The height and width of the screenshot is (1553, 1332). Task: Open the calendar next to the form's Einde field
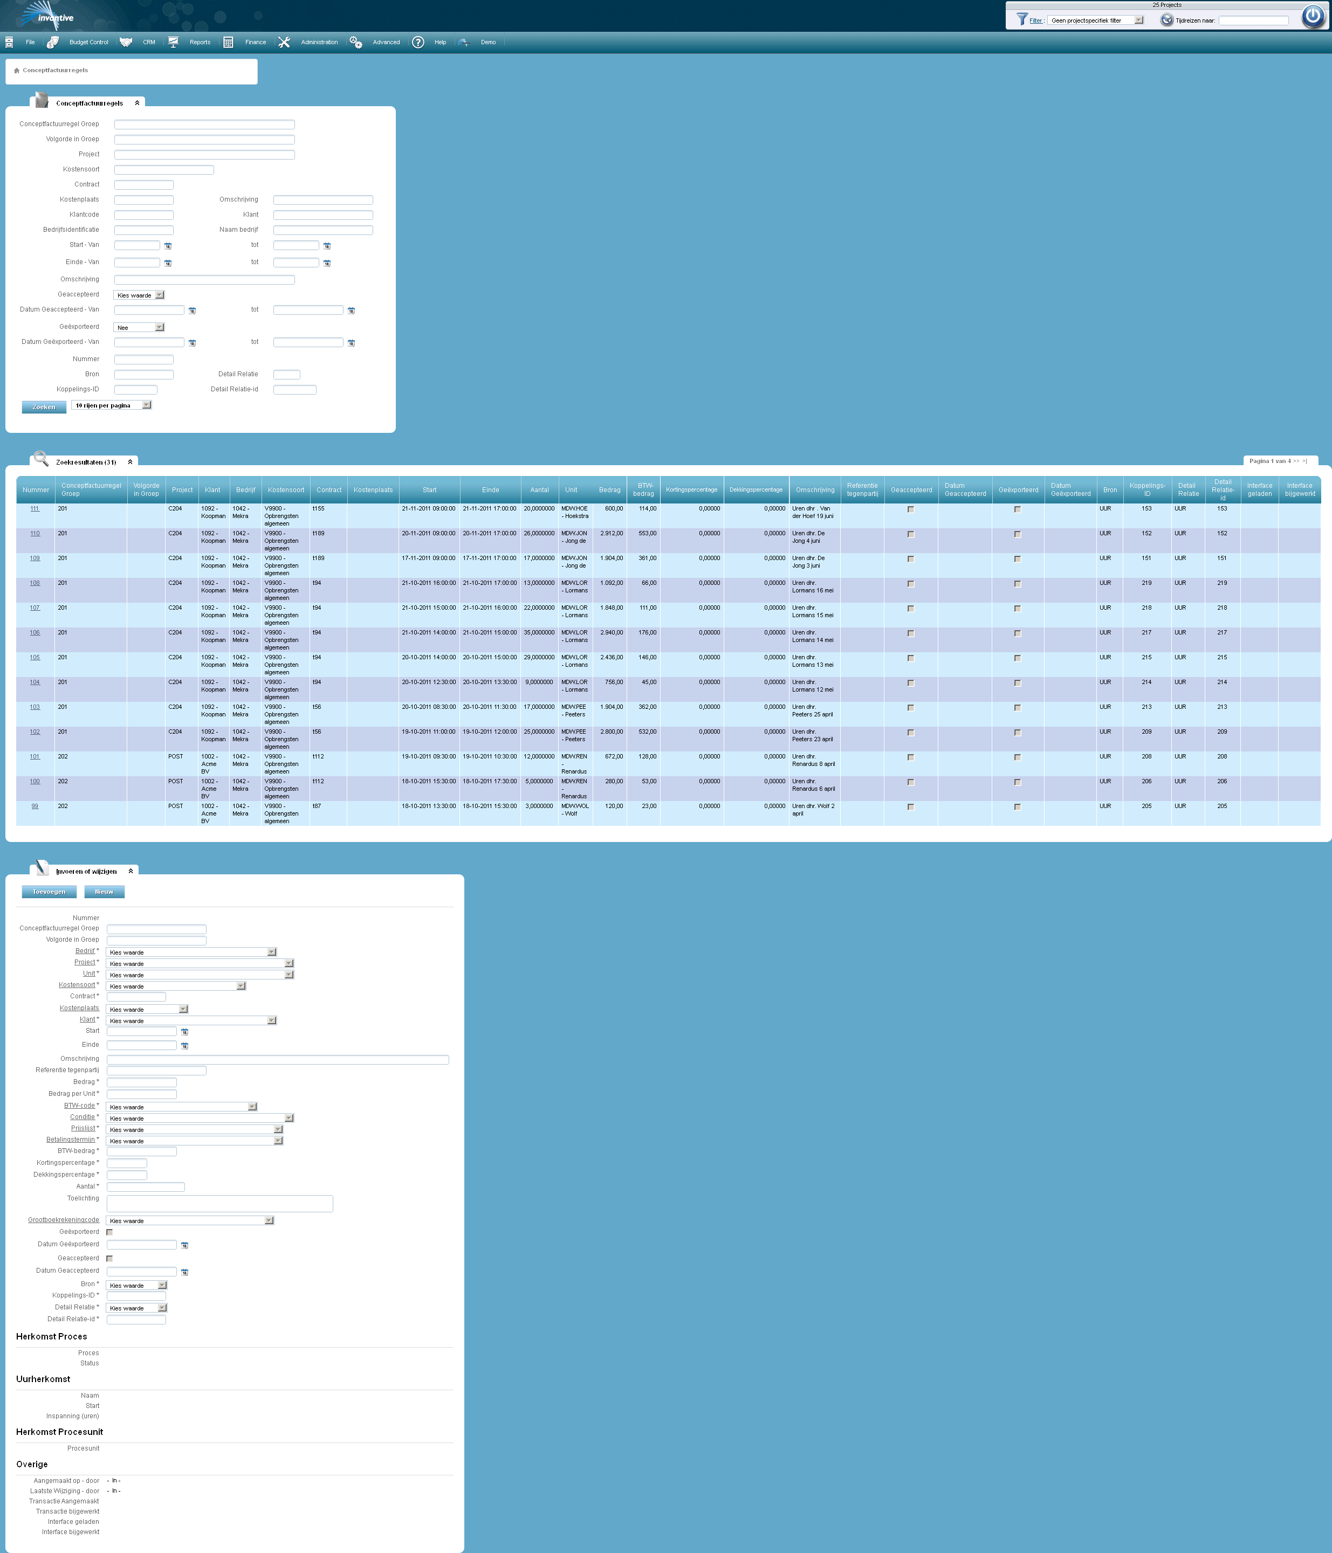[x=184, y=1046]
